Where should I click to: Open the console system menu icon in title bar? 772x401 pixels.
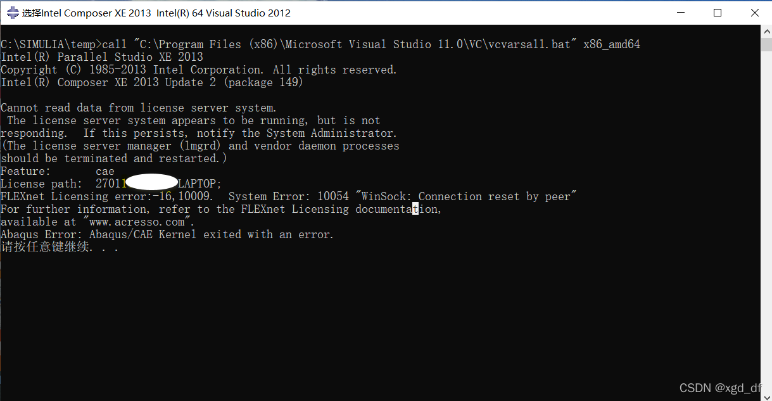click(13, 13)
